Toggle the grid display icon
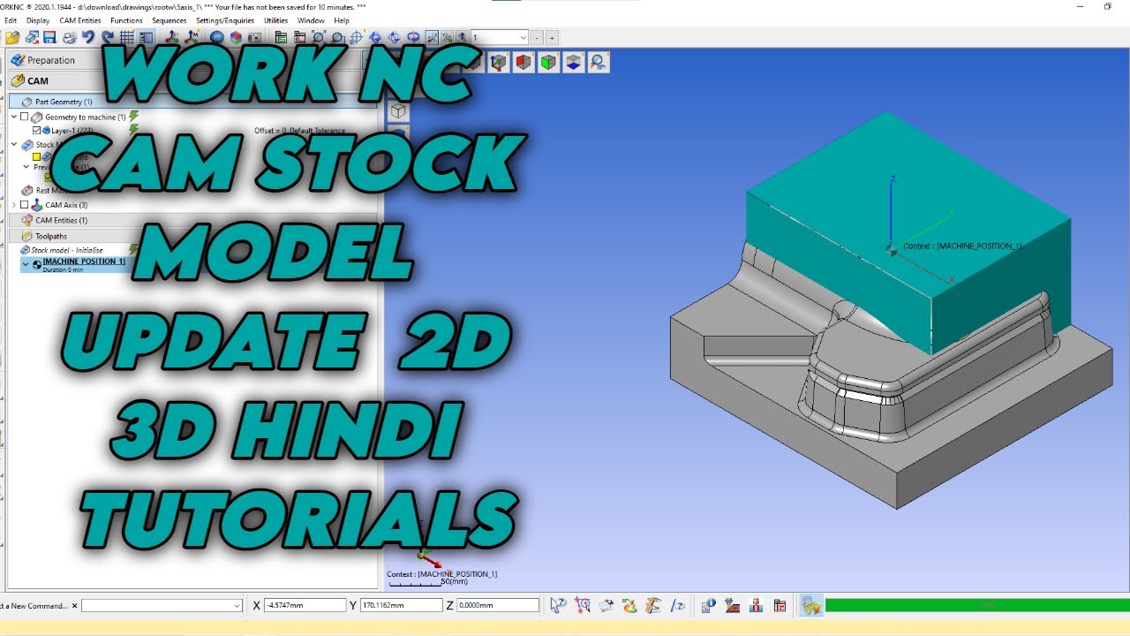The width and height of the screenshot is (1130, 636). 127,38
